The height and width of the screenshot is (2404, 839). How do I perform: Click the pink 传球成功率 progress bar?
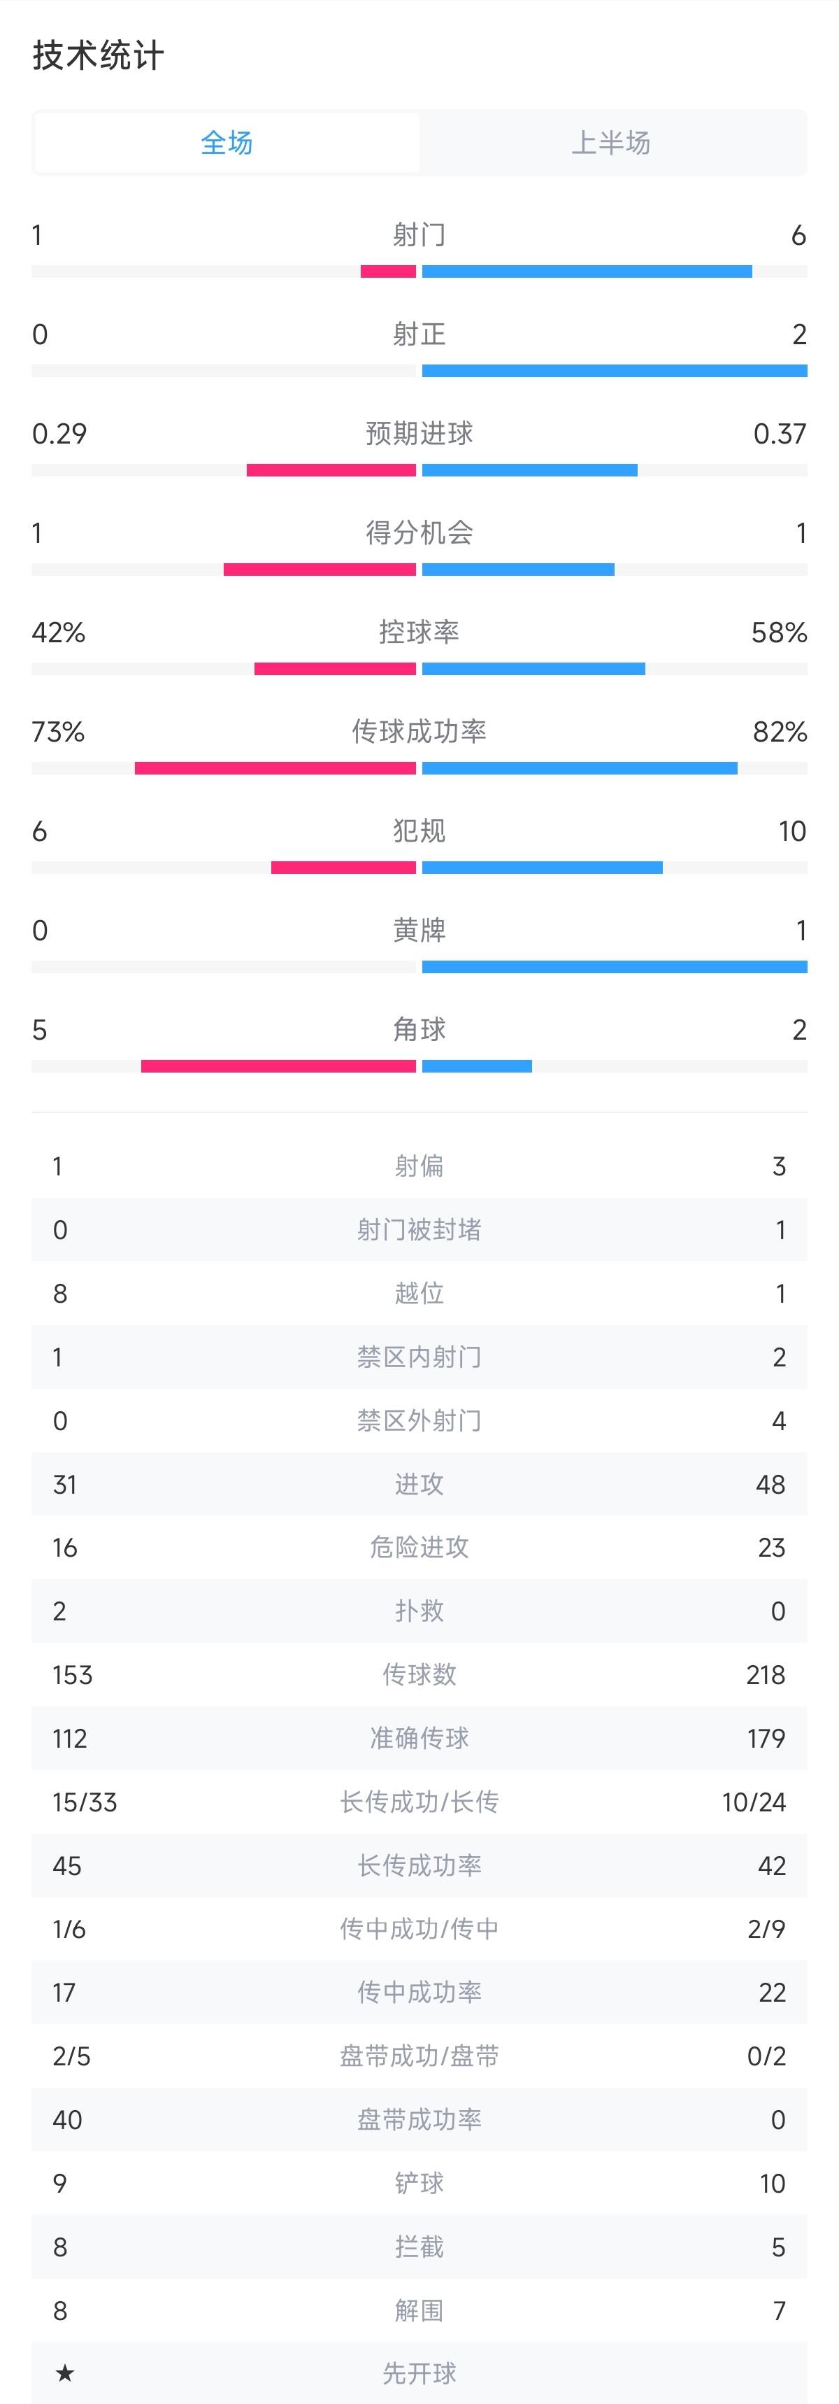click(275, 769)
